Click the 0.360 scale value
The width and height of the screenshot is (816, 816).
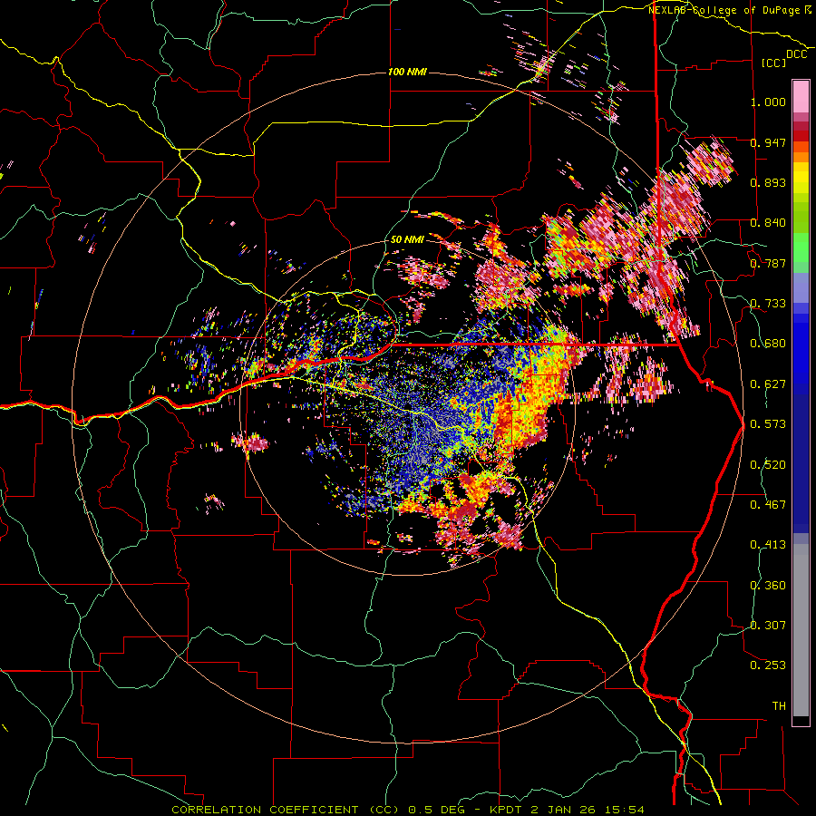click(768, 586)
